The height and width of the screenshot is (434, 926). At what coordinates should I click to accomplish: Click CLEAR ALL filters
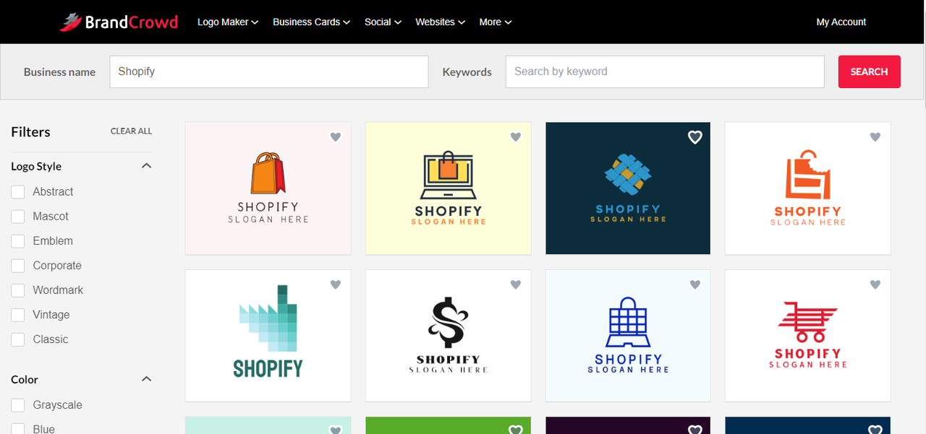point(131,131)
